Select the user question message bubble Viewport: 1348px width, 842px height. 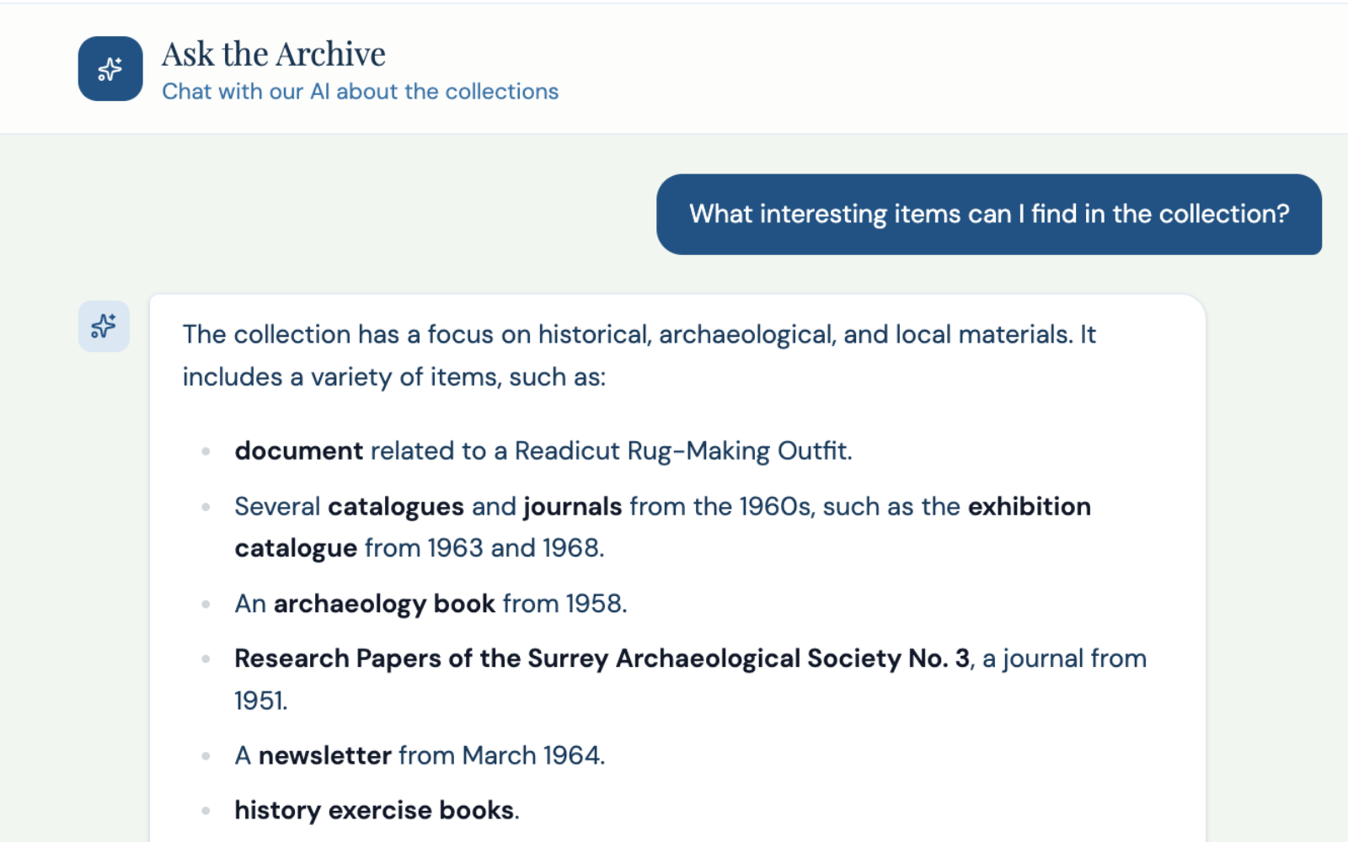tap(988, 214)
